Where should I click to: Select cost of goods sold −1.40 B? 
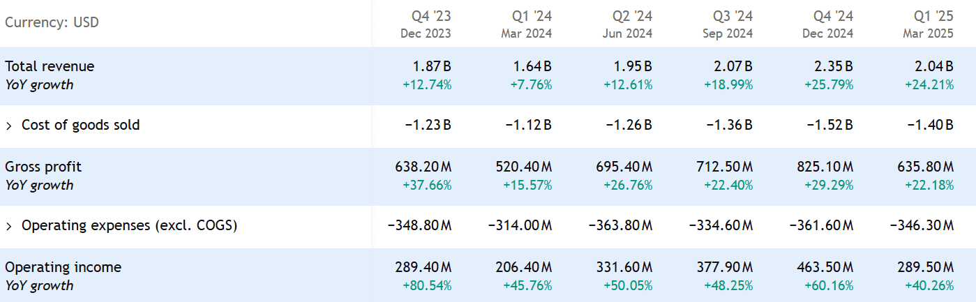930,126
